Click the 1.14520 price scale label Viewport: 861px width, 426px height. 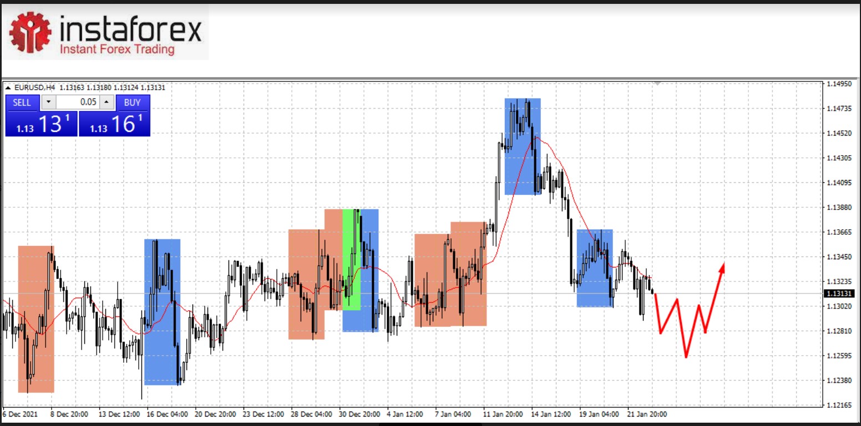click(839, 134)
